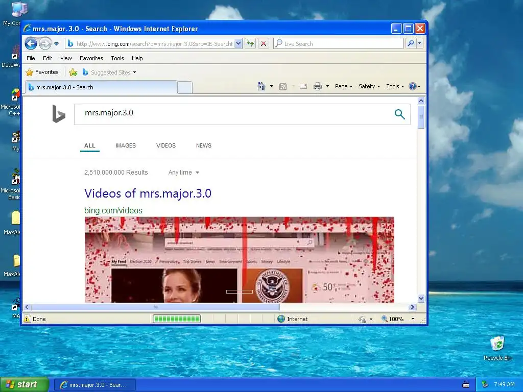Image resolution: width=523 pixels, height=392 pixels.
Task: Select the mrs.major.3.0 - Search tab
Action: tap(101, 87)
